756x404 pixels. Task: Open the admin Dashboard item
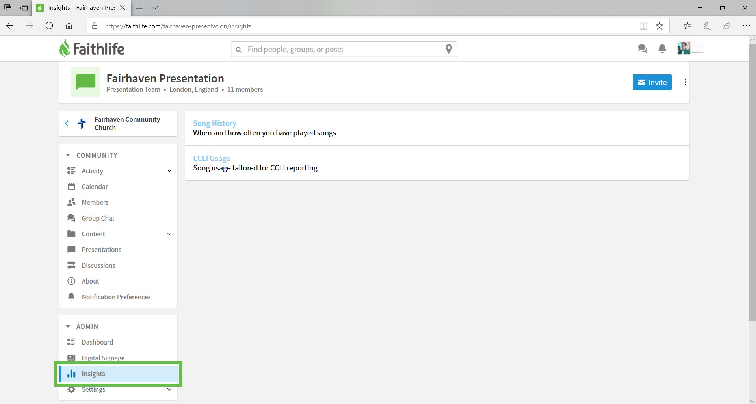coord(97,342)
